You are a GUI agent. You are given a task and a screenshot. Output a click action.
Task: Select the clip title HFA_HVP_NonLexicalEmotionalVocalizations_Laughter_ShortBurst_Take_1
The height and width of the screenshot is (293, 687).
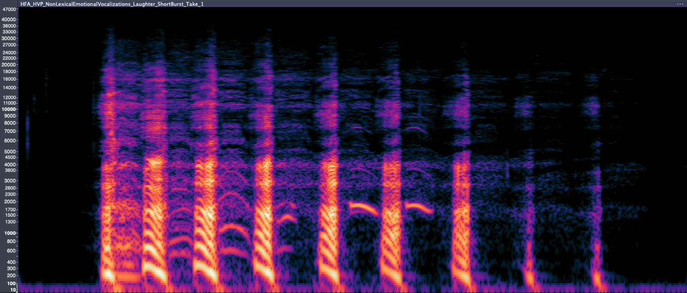[112, 4]
